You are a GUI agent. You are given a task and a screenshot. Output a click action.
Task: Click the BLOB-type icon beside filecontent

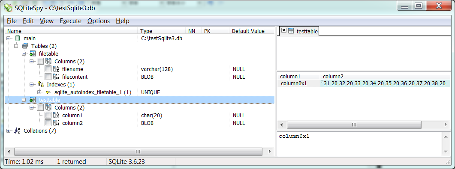coord(56,77)
